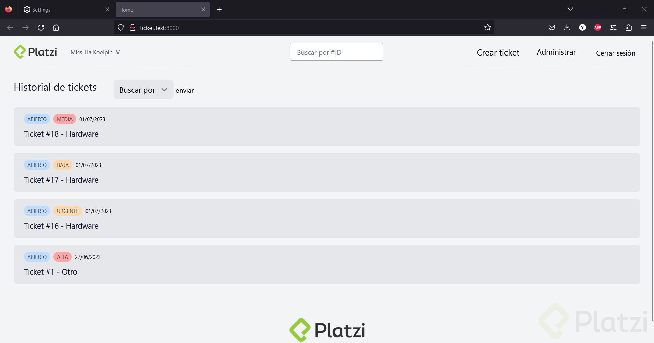Open the Downloads panel
654x343 pixels.
567,27
